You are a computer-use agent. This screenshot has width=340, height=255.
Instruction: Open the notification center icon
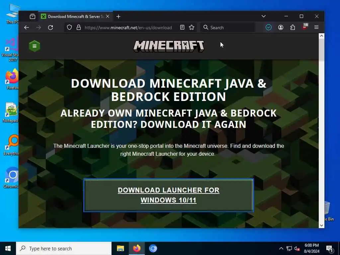point(329,249)
